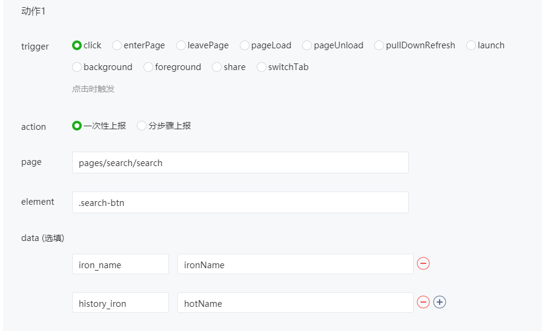
Task: Click the 动作1 section heading
Action: pyautogui.click(x=33, y=11)
